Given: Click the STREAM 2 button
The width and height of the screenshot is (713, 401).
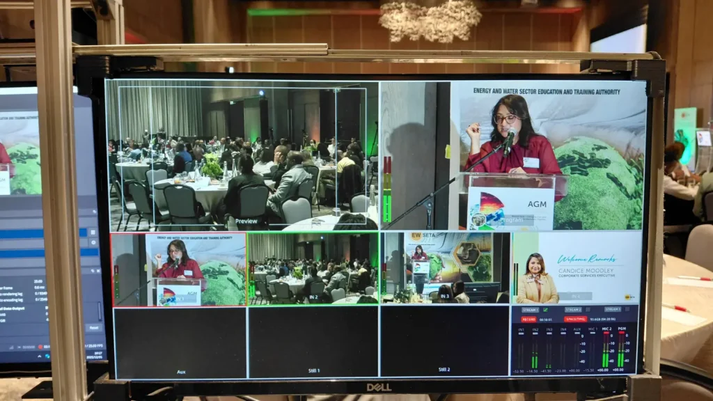Looking at the screenshot, I should 574,310.
